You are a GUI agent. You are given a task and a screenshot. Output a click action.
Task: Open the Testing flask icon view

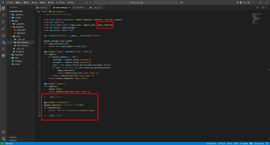pos(3,49)
